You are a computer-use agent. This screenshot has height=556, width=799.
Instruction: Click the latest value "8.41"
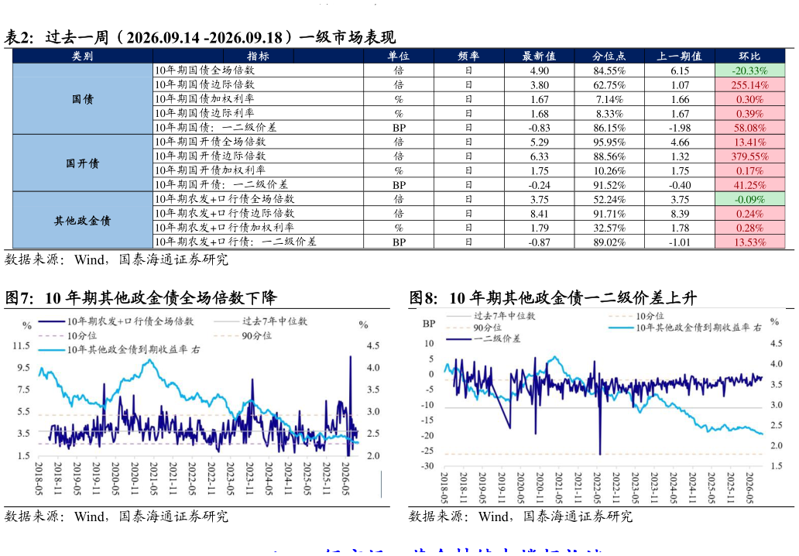pos(540,214)
